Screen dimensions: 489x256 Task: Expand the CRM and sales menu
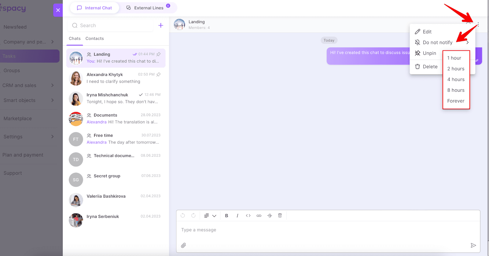[x=52, y=85]
